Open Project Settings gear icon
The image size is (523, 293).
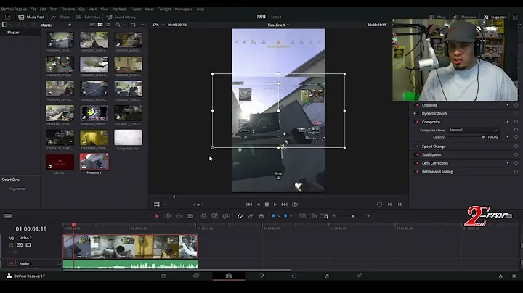point(514,276)
